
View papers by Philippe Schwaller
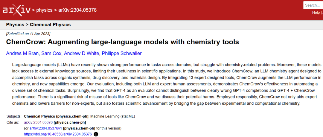pyautogui.click(x=122, y=54)
